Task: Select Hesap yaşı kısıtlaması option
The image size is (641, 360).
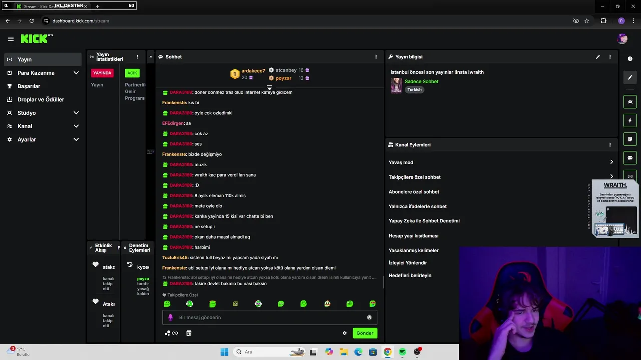Action: click(x=414, y=236)
